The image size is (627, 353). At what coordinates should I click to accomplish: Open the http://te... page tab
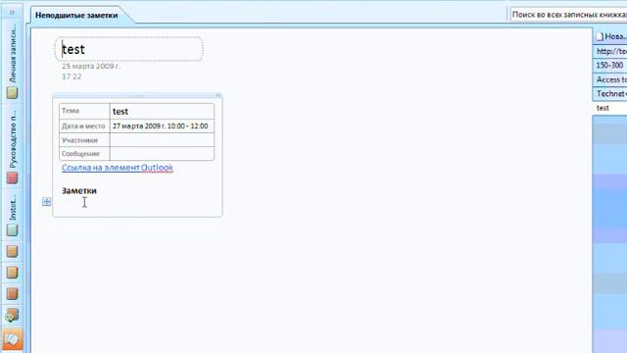coord(609,51)
